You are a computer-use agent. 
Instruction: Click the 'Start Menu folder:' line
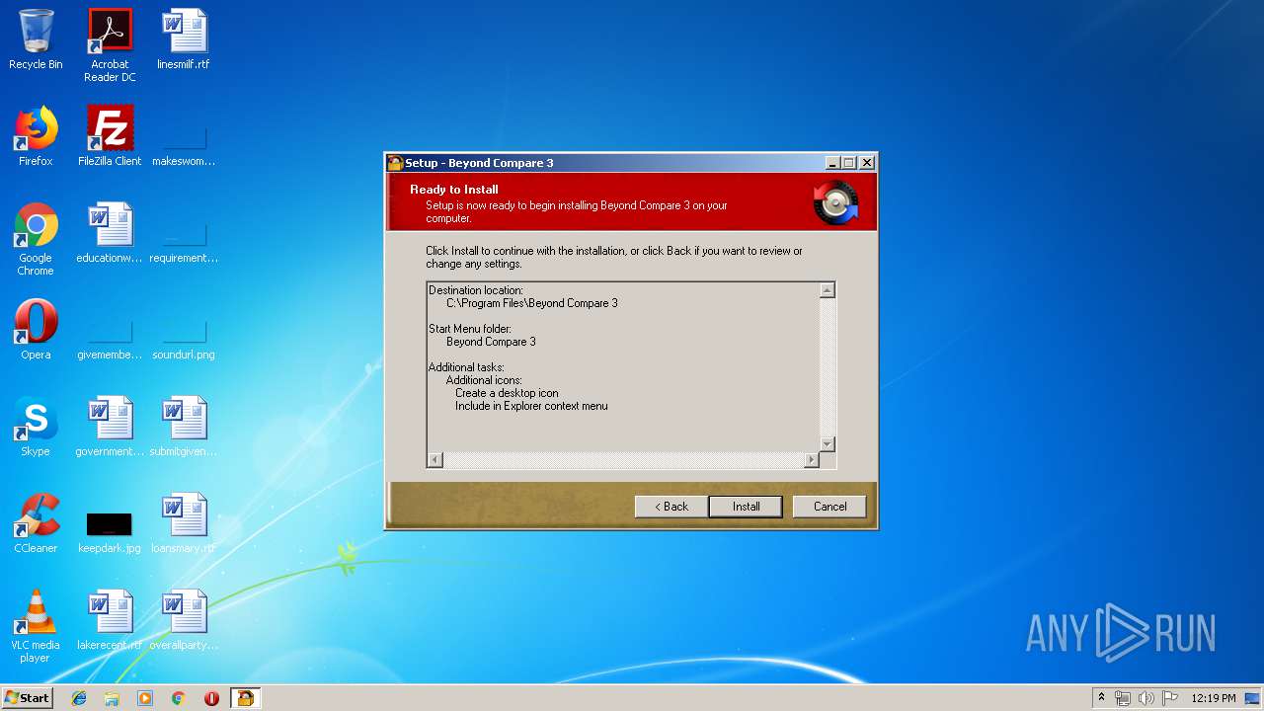point(470,329)
